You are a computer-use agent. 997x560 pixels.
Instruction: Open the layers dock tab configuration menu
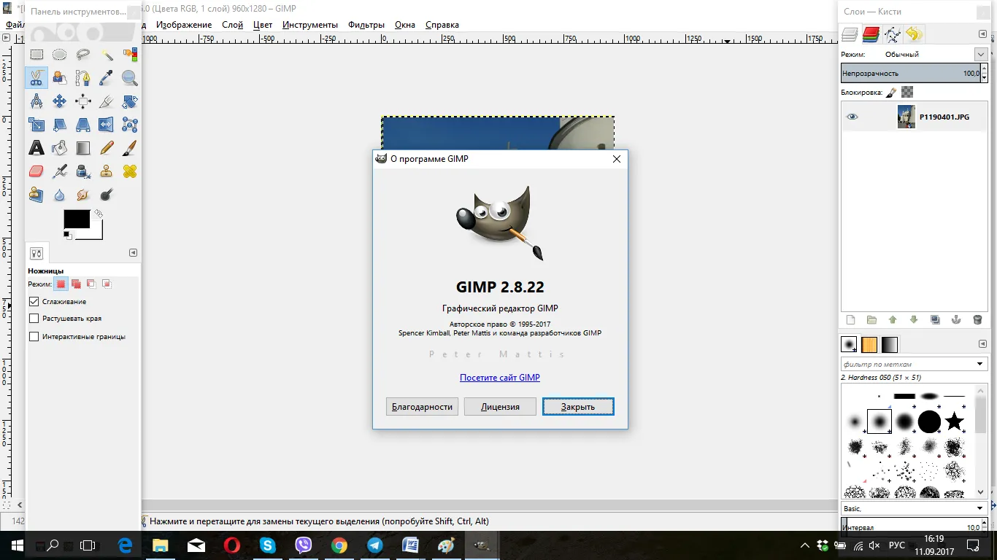coord(982,34)
